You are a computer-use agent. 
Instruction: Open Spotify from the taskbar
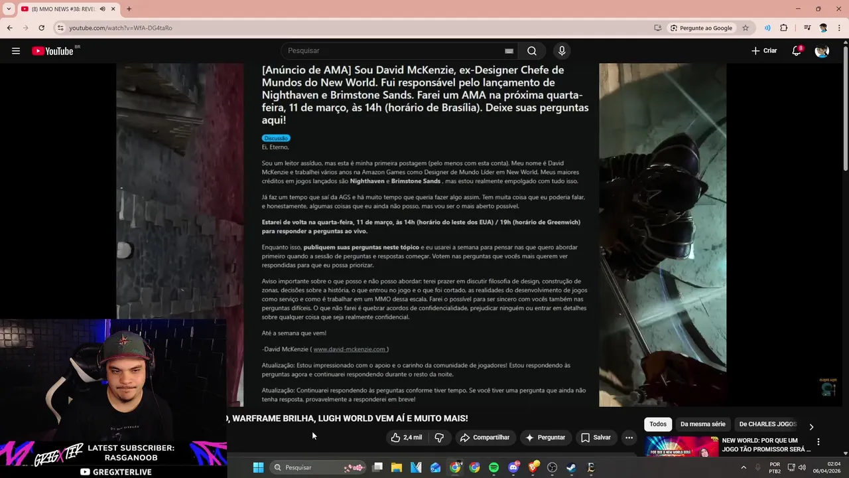coord(493,467)
